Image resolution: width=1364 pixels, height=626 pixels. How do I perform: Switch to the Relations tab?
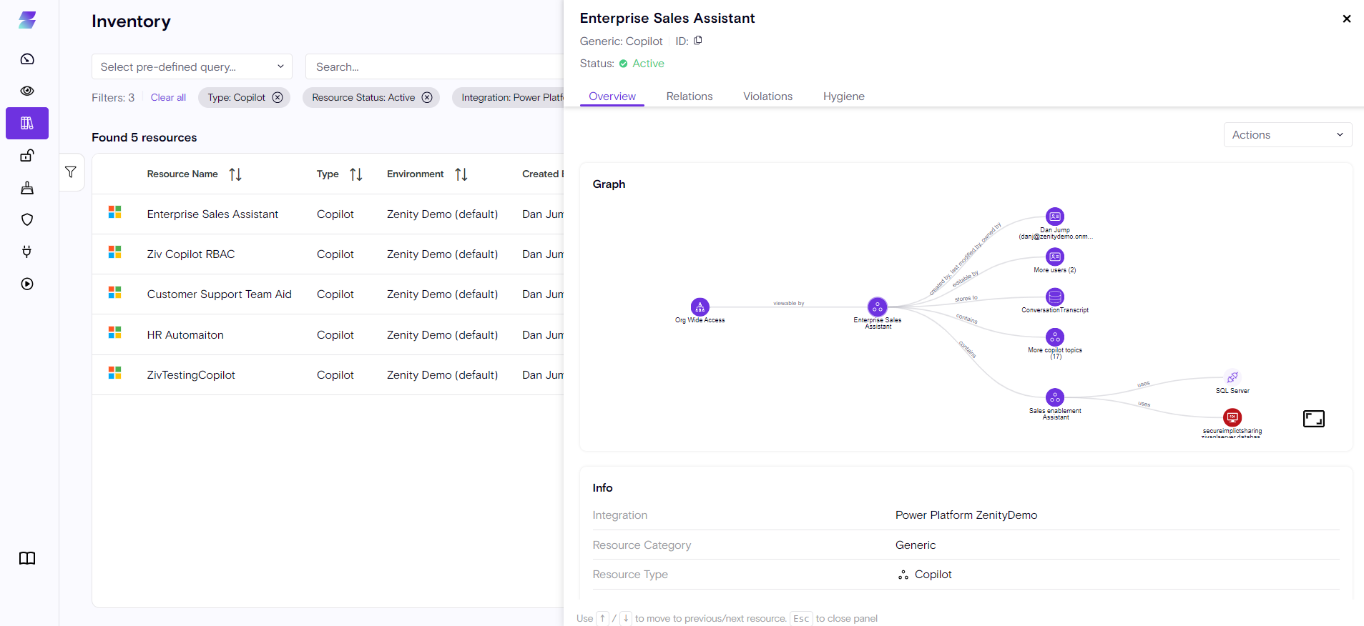[x=689, y=96]
